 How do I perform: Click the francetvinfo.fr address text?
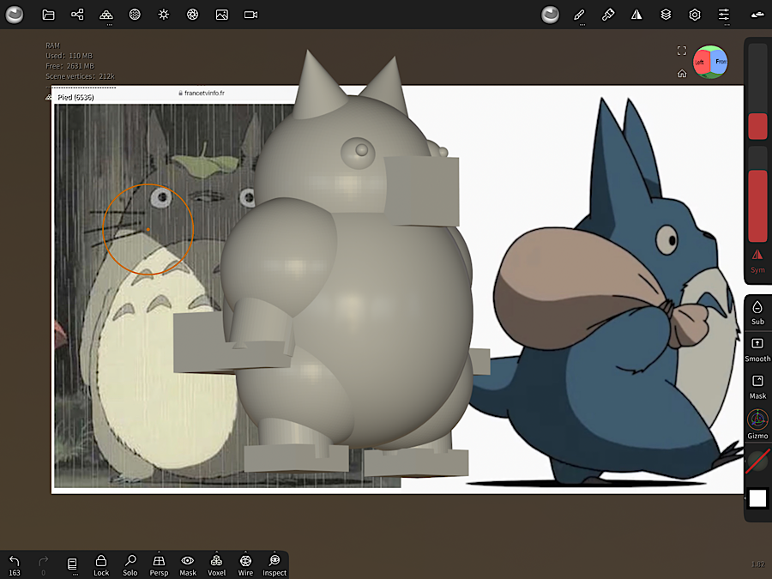[204, 93]
